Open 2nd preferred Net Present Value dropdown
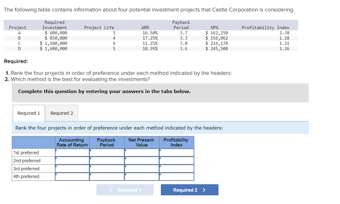This screenshot has height=204, width=340. click(x=142, y=160)
